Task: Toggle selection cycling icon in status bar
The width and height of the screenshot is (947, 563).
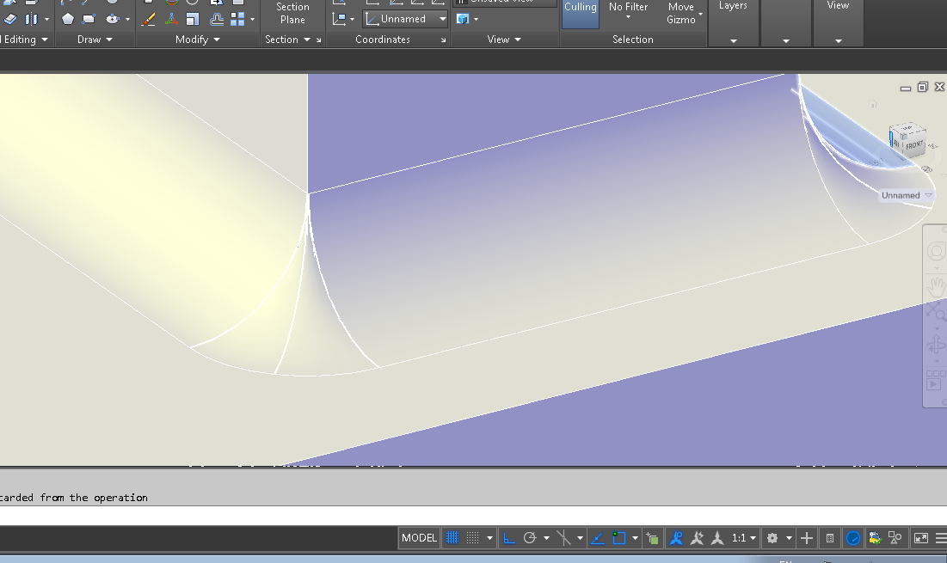Action: (652, 538)
